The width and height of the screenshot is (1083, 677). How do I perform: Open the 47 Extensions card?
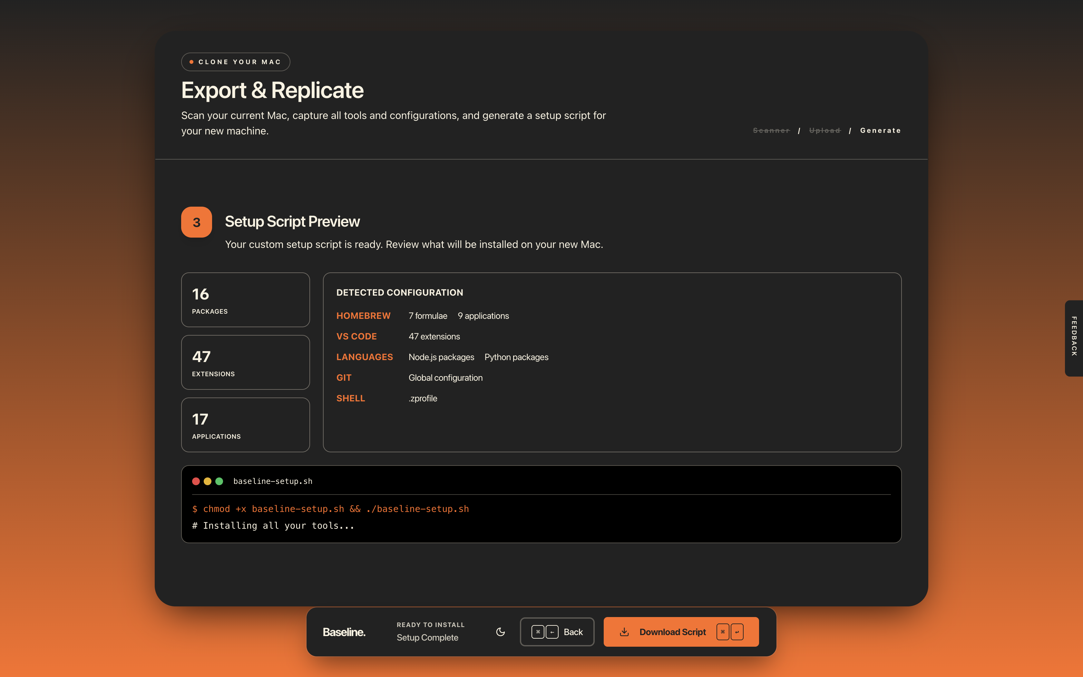(245, 362)
